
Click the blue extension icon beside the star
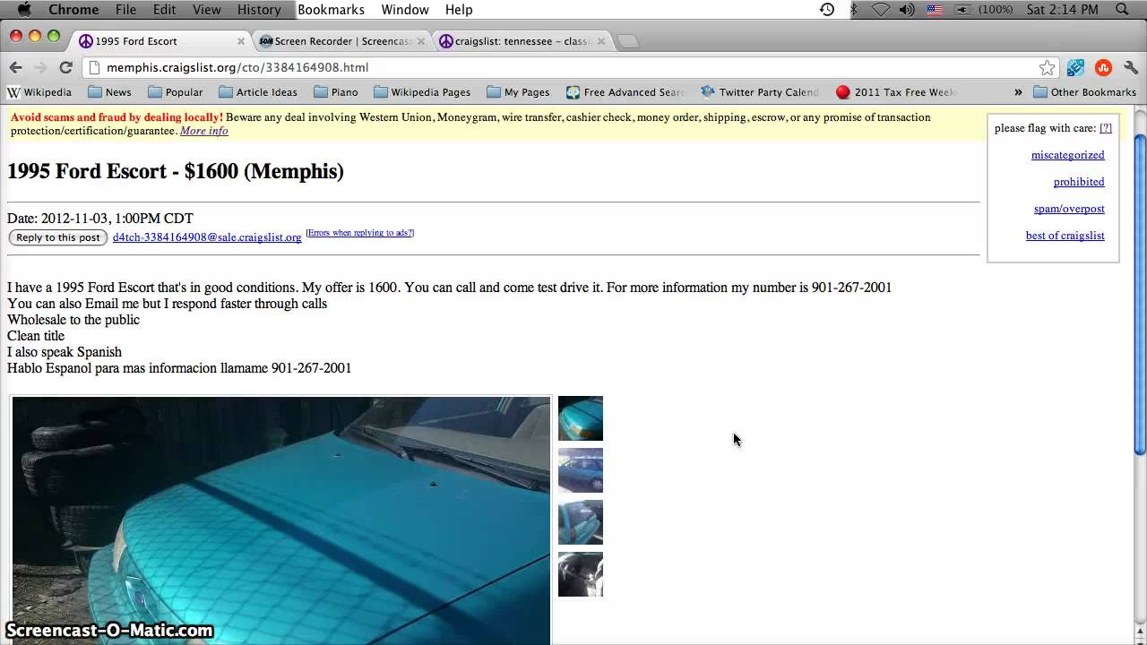pos(1075,67)
